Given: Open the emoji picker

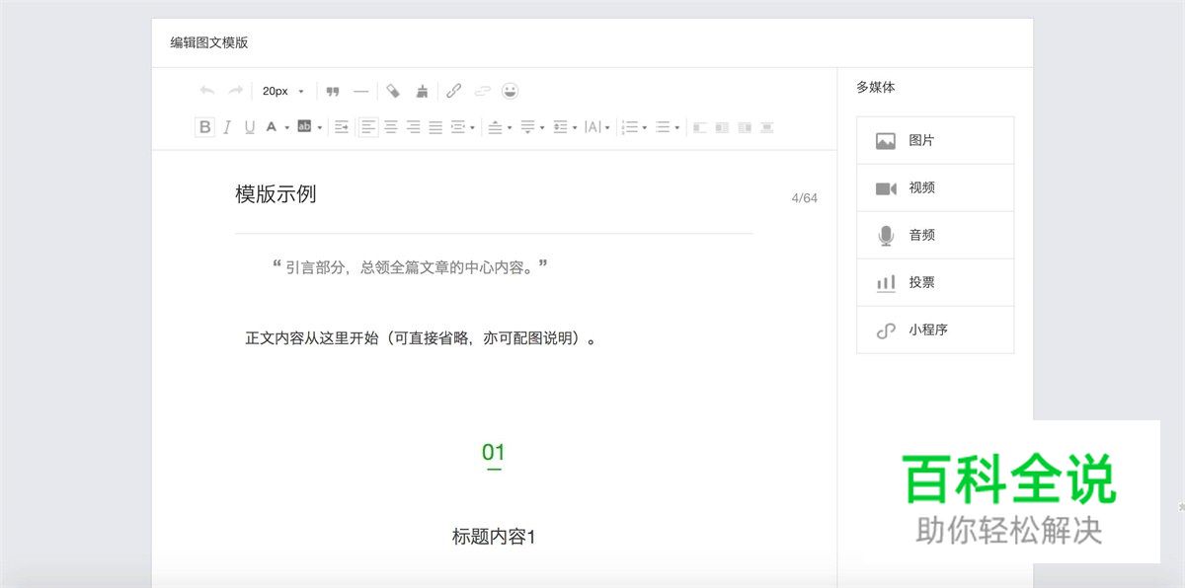Looking at the screenshot, I should point(511,90).
